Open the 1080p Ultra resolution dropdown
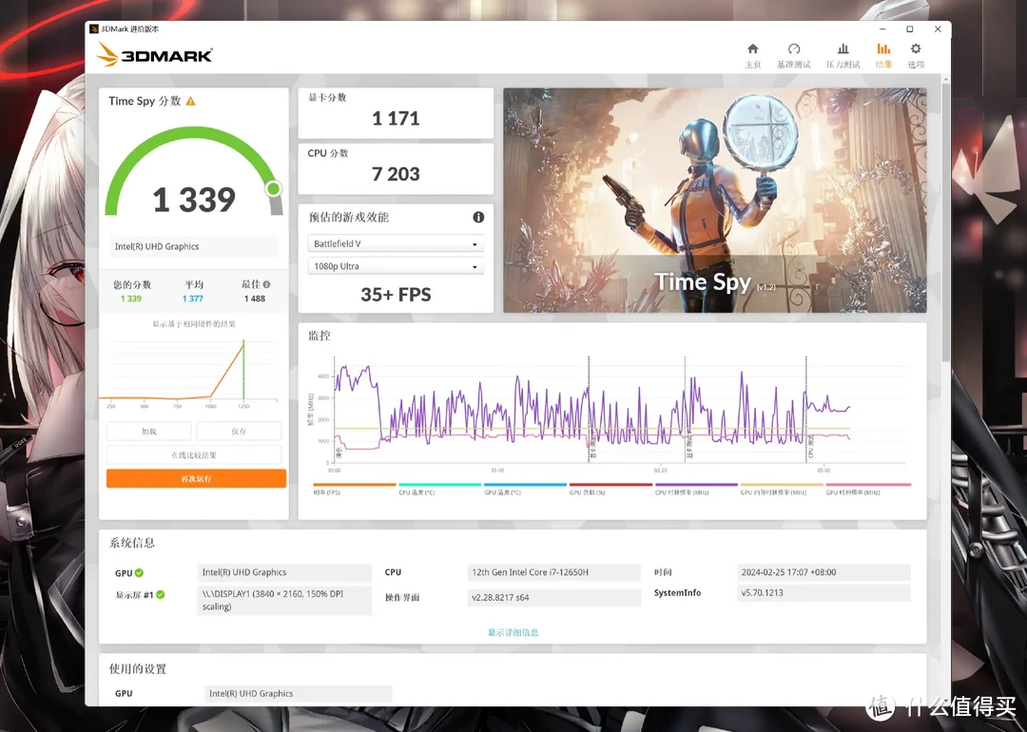Viewport: 1027px width, 732px height. pos(396,266)
